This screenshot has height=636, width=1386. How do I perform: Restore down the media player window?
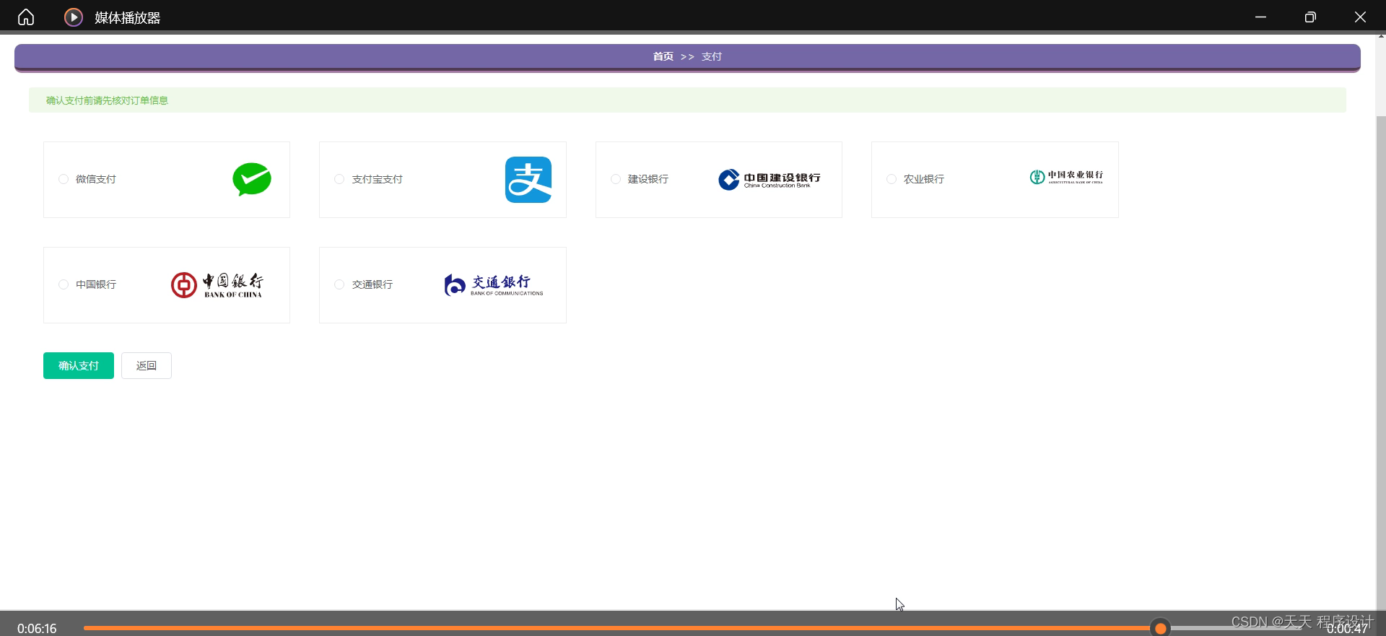pos(1310,17)
